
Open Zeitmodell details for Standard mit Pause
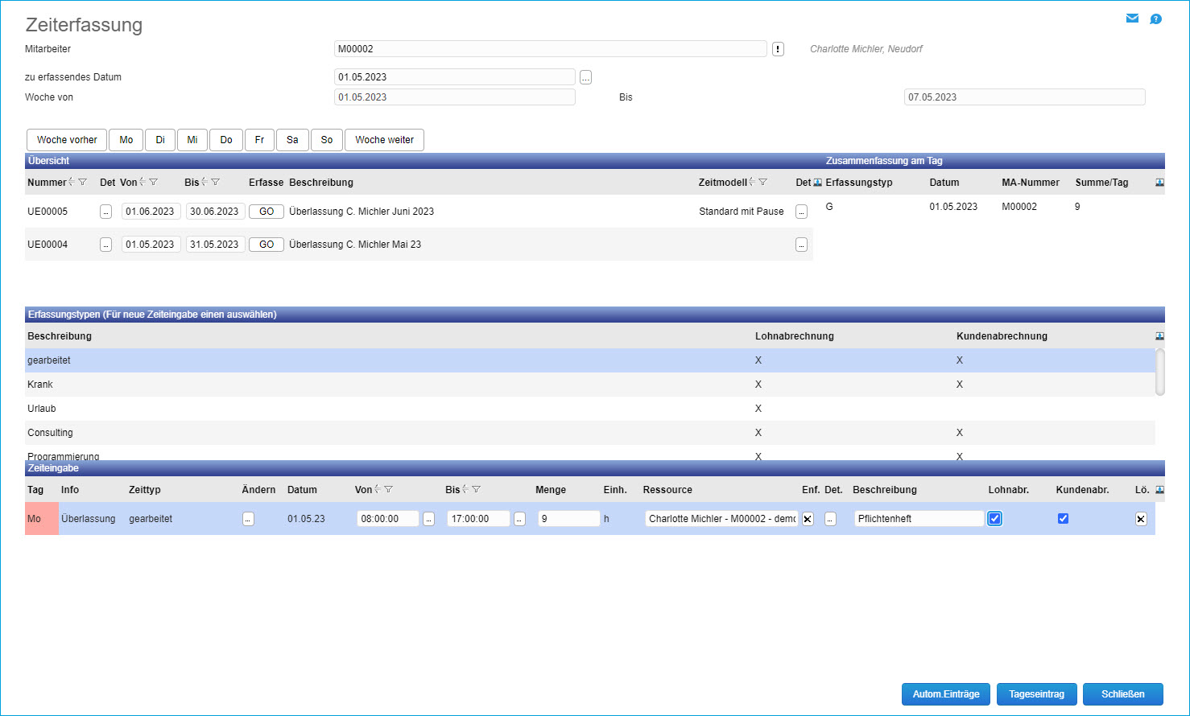[x=801, y=212]
